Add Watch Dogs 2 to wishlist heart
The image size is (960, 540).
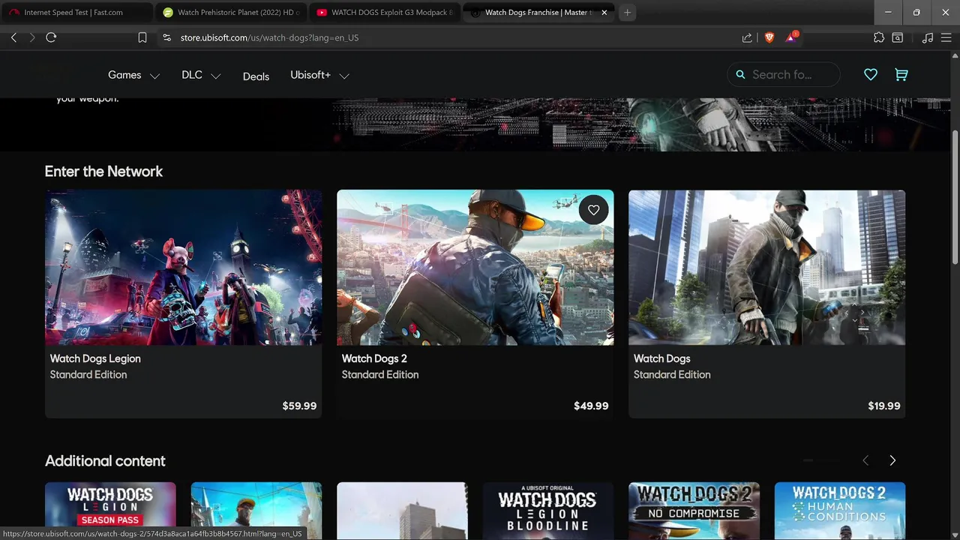593,210
